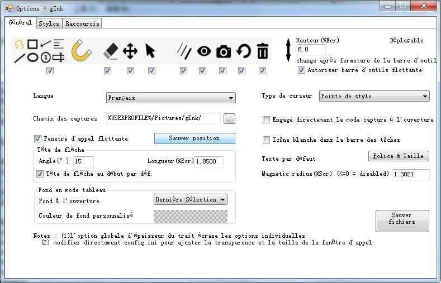The image size is (441, 283).
Task: Open the Raccourcis tab
Action: click(82, 24)
